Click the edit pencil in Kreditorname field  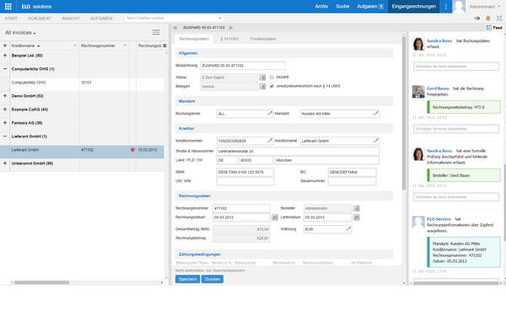[x=375, y=140]
